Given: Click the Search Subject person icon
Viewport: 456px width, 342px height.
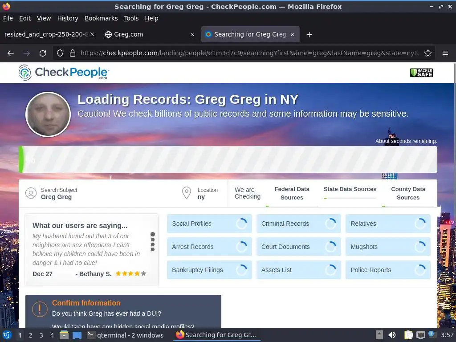Looking at the screenshot, I should tap(31, 193).
